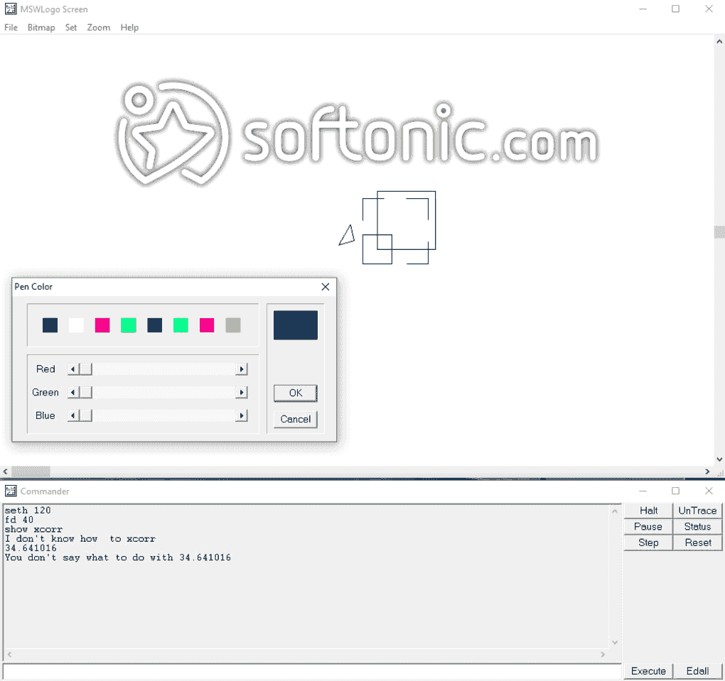Image resolution: width=725 pixels, height=681 pixels.
Task: Cancel the Pen Color dialog
Action: [295, 419]
